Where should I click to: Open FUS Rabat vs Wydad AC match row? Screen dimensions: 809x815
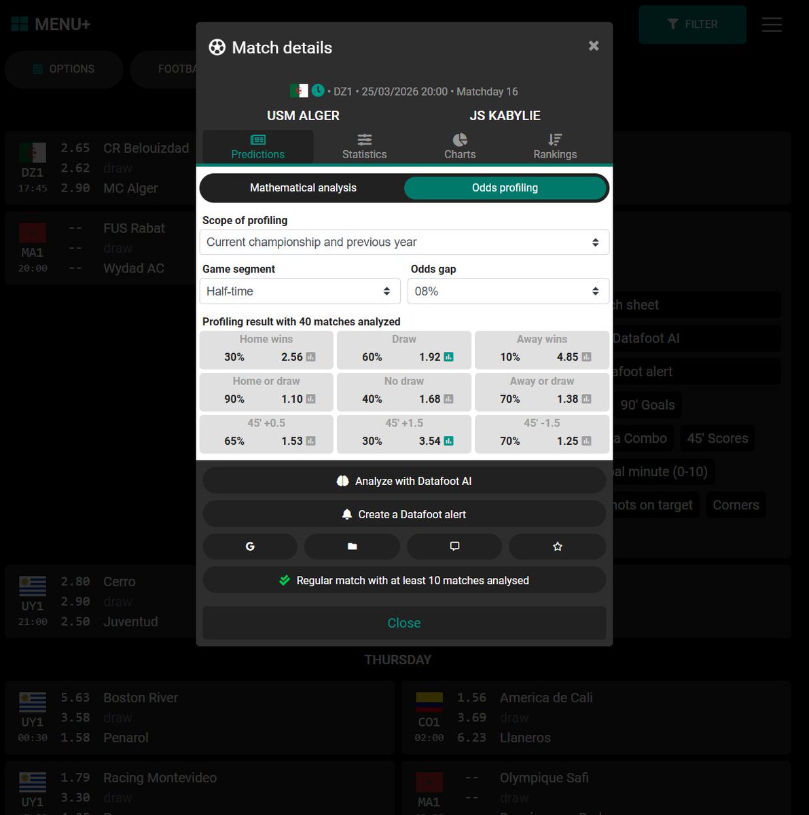(x=102, y=249)
